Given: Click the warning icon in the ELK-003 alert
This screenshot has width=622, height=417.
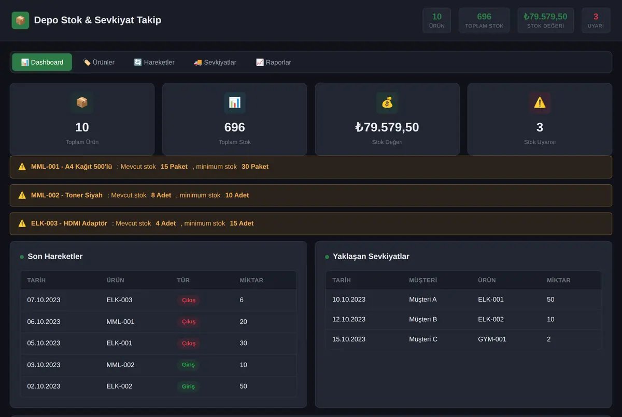Looking at the screenshot, I should point(22,223).
